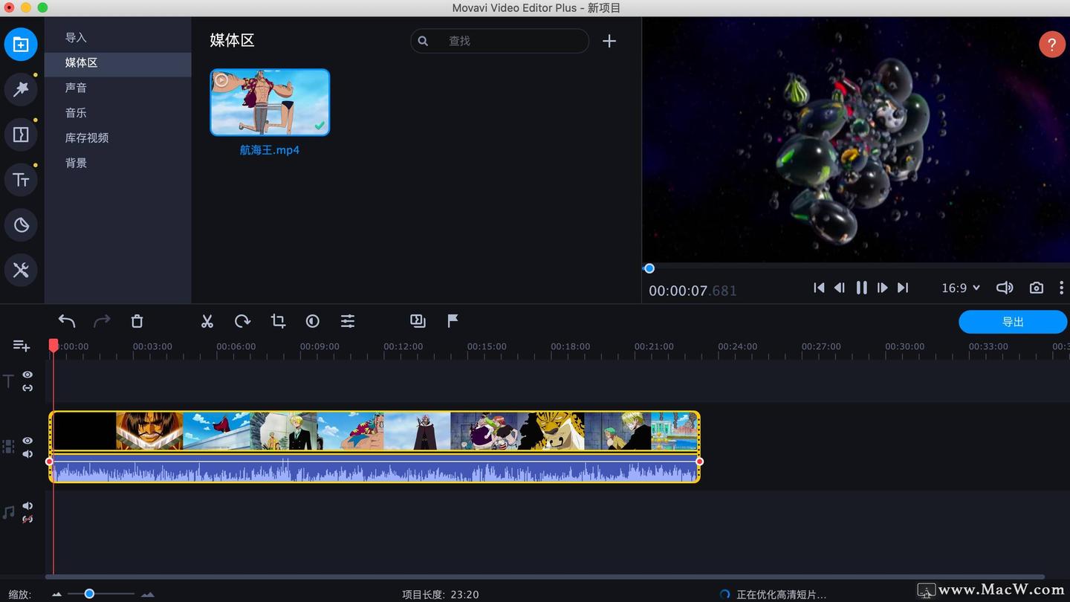Skip to the start of the video
1070x602 pixels.
(819, 288)
